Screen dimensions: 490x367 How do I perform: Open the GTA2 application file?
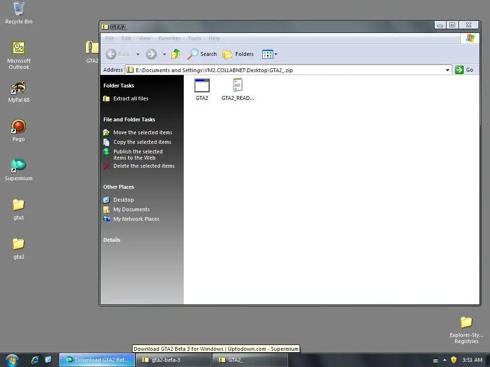(201, 89)
